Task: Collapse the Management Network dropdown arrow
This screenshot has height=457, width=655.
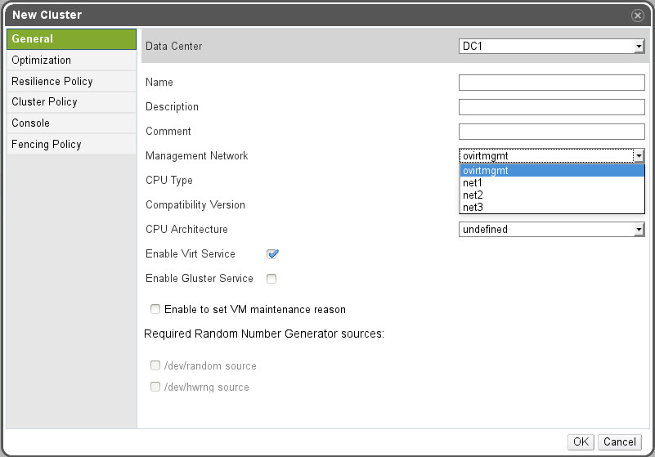Action: [x=639, y=156]
